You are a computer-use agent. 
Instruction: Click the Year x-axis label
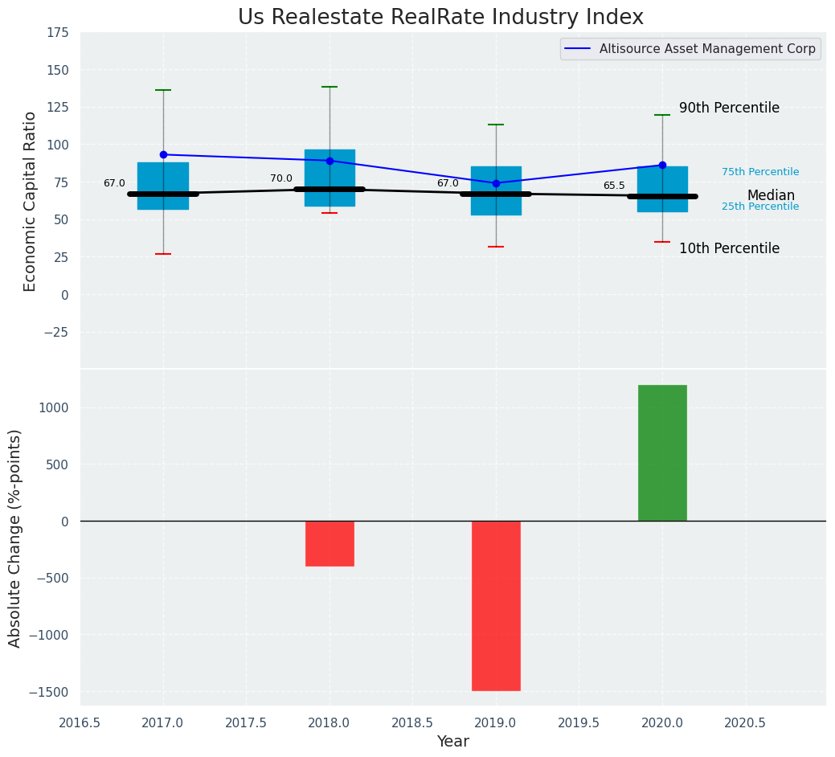[452, 742]
